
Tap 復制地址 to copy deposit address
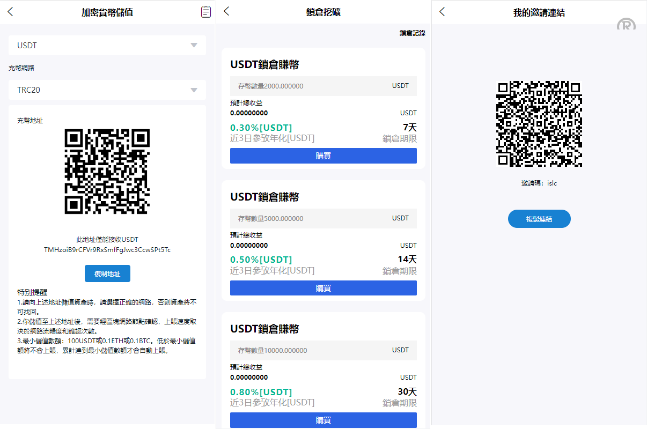point(107,273)
